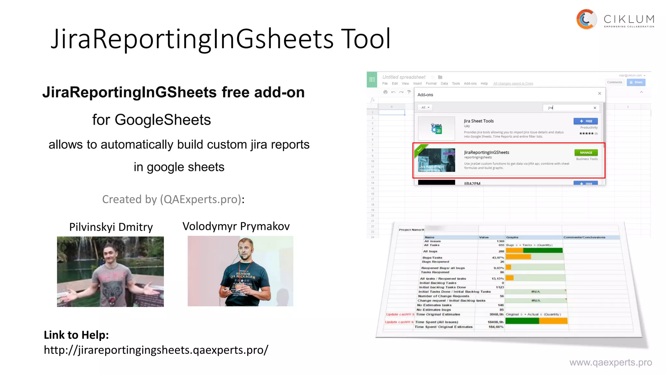
Task: Click the 'Comments/Conclussions' column header
Action: tap(584, 237)
